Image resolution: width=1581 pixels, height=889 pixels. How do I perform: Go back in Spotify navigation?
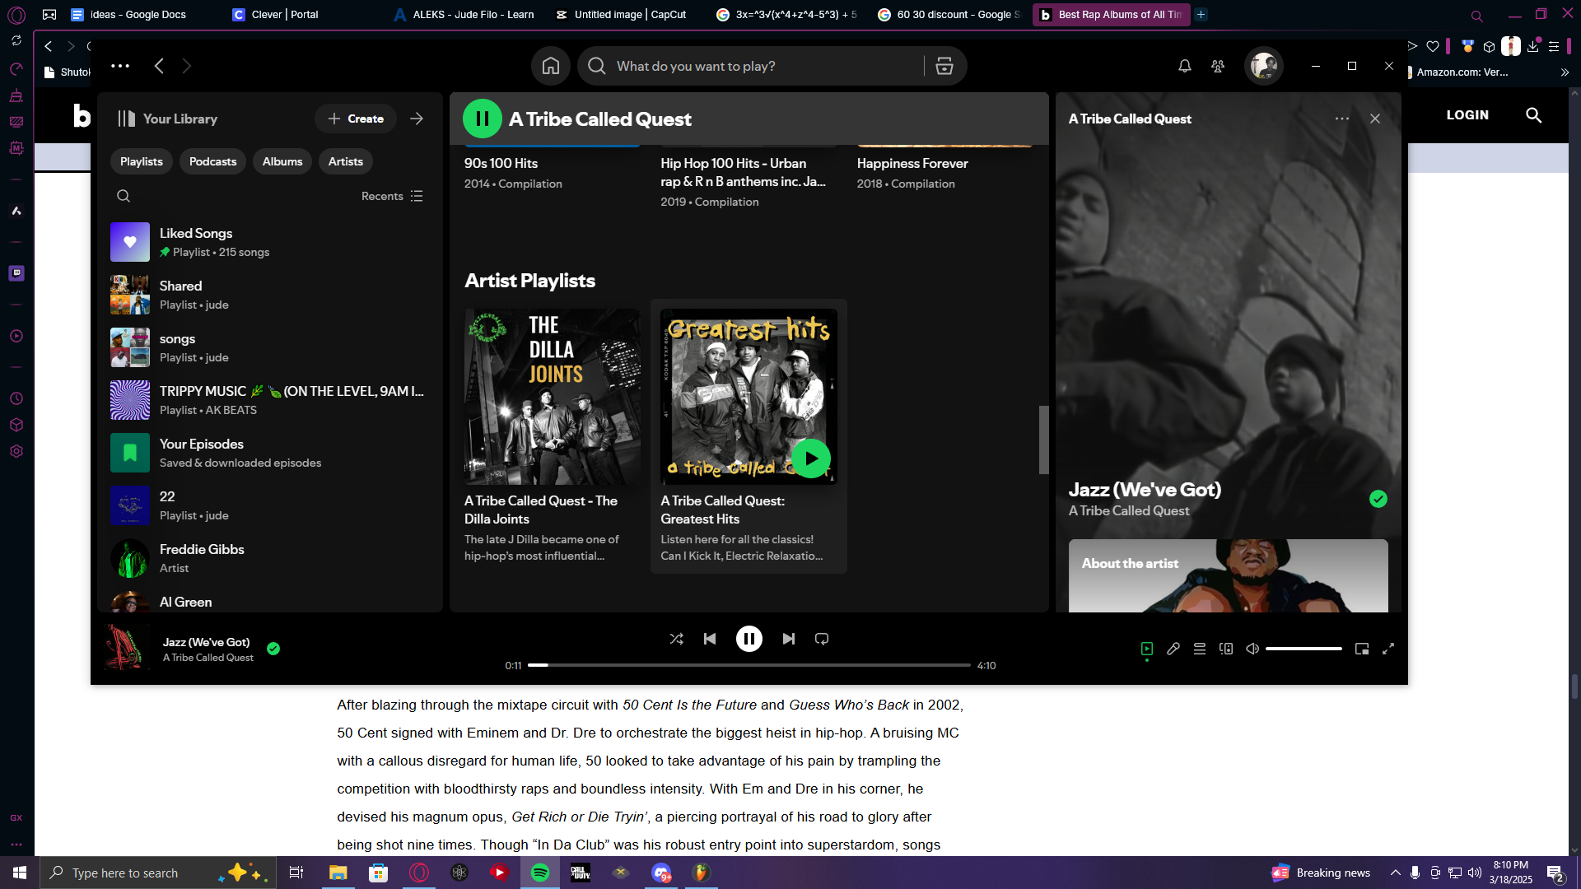click(x=159, y=66)
